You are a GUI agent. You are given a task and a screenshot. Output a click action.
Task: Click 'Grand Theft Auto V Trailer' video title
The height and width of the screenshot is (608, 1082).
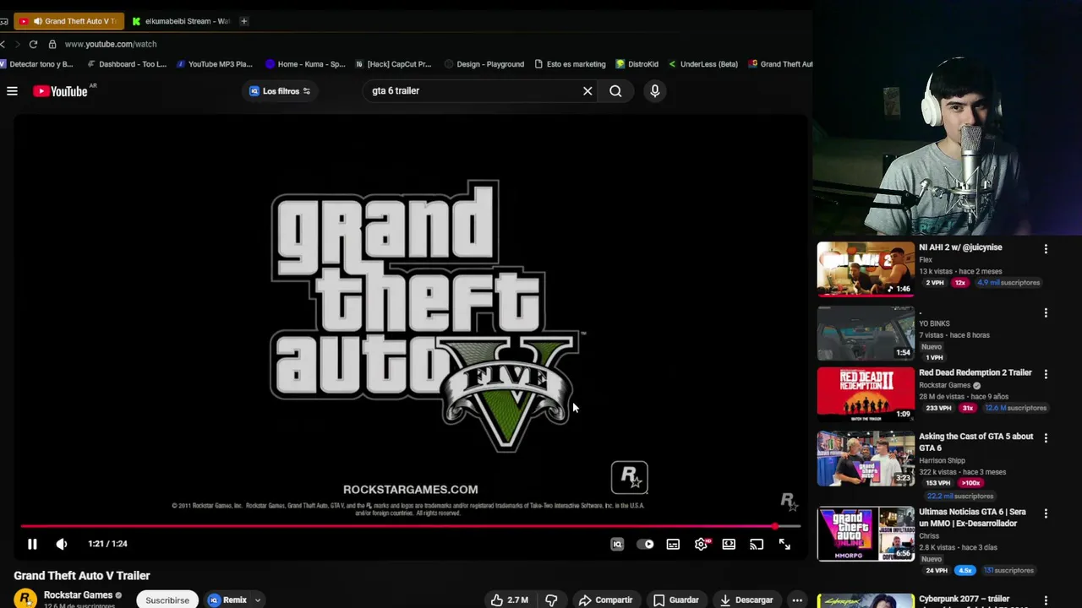point(82,576)
